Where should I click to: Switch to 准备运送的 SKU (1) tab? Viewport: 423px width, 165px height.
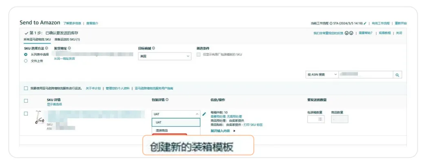67,40
